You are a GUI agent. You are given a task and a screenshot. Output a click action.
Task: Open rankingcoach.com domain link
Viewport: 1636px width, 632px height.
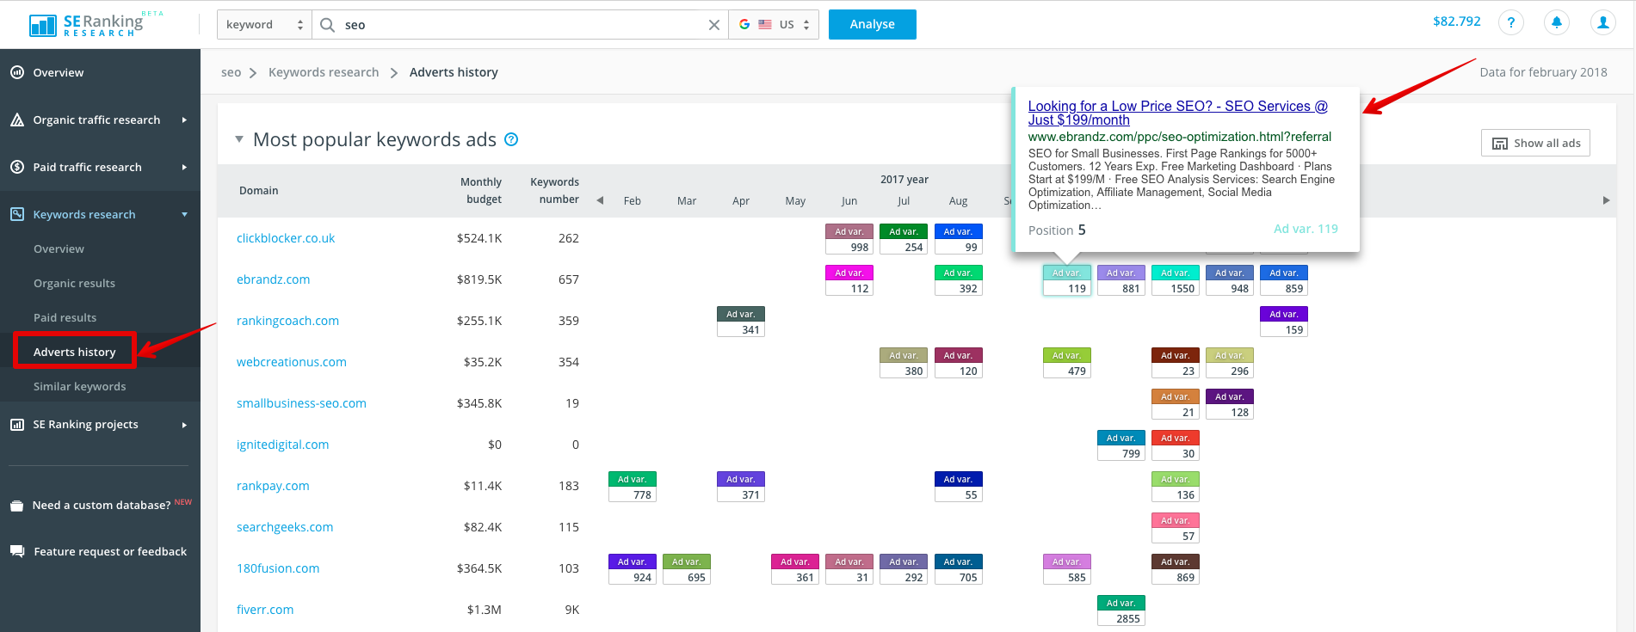pyautogui.click(x=287, y=321)
